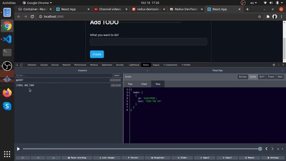Open the Network DevTools panel
Image resolution: width=286 pixels, height=161 pixels.
67,65
